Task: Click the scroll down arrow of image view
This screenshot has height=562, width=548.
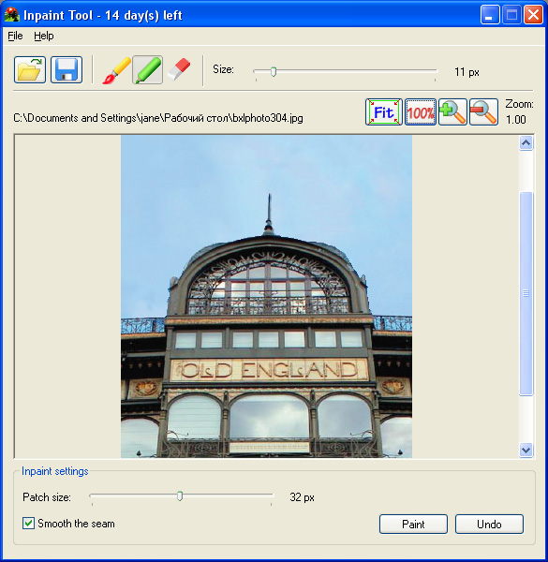Action: [526, 450]
